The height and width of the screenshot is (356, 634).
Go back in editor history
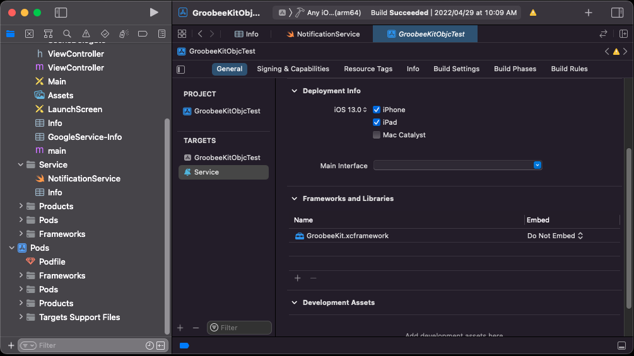coord(200,34)
